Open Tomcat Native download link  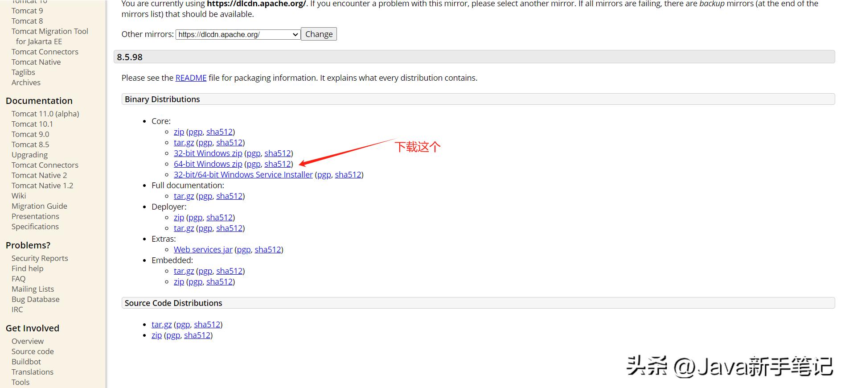coord(36,62)
